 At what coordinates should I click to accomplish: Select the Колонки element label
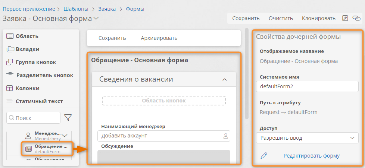[28, 88]
